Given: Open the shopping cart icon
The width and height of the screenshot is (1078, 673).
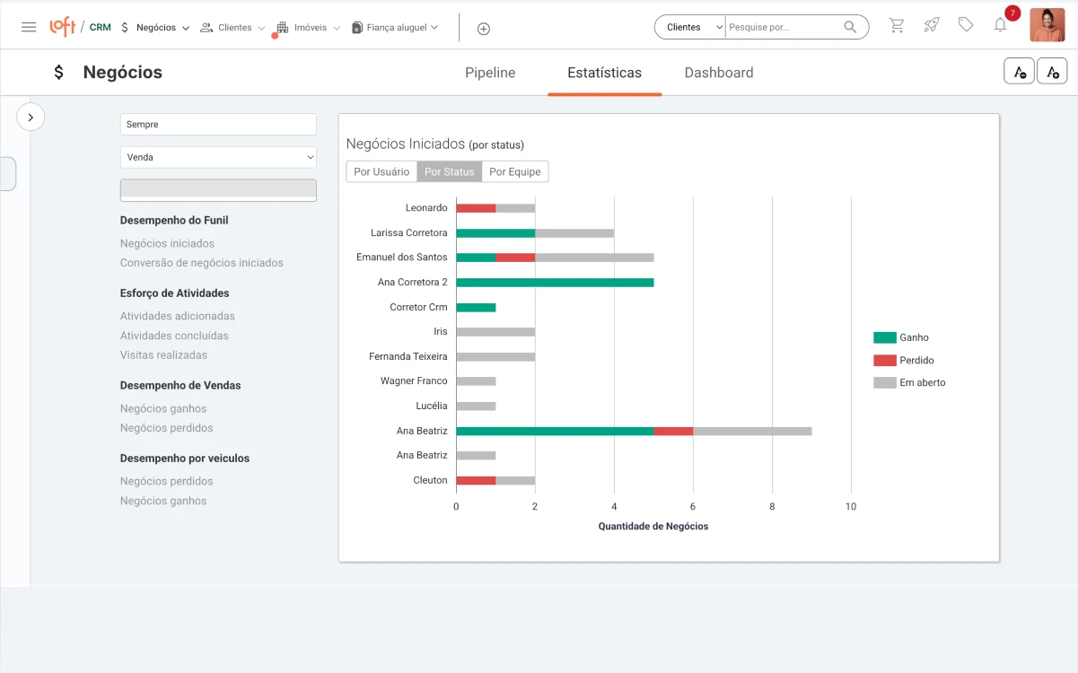Looking at the screenshot, I should (x=897, y=26).
